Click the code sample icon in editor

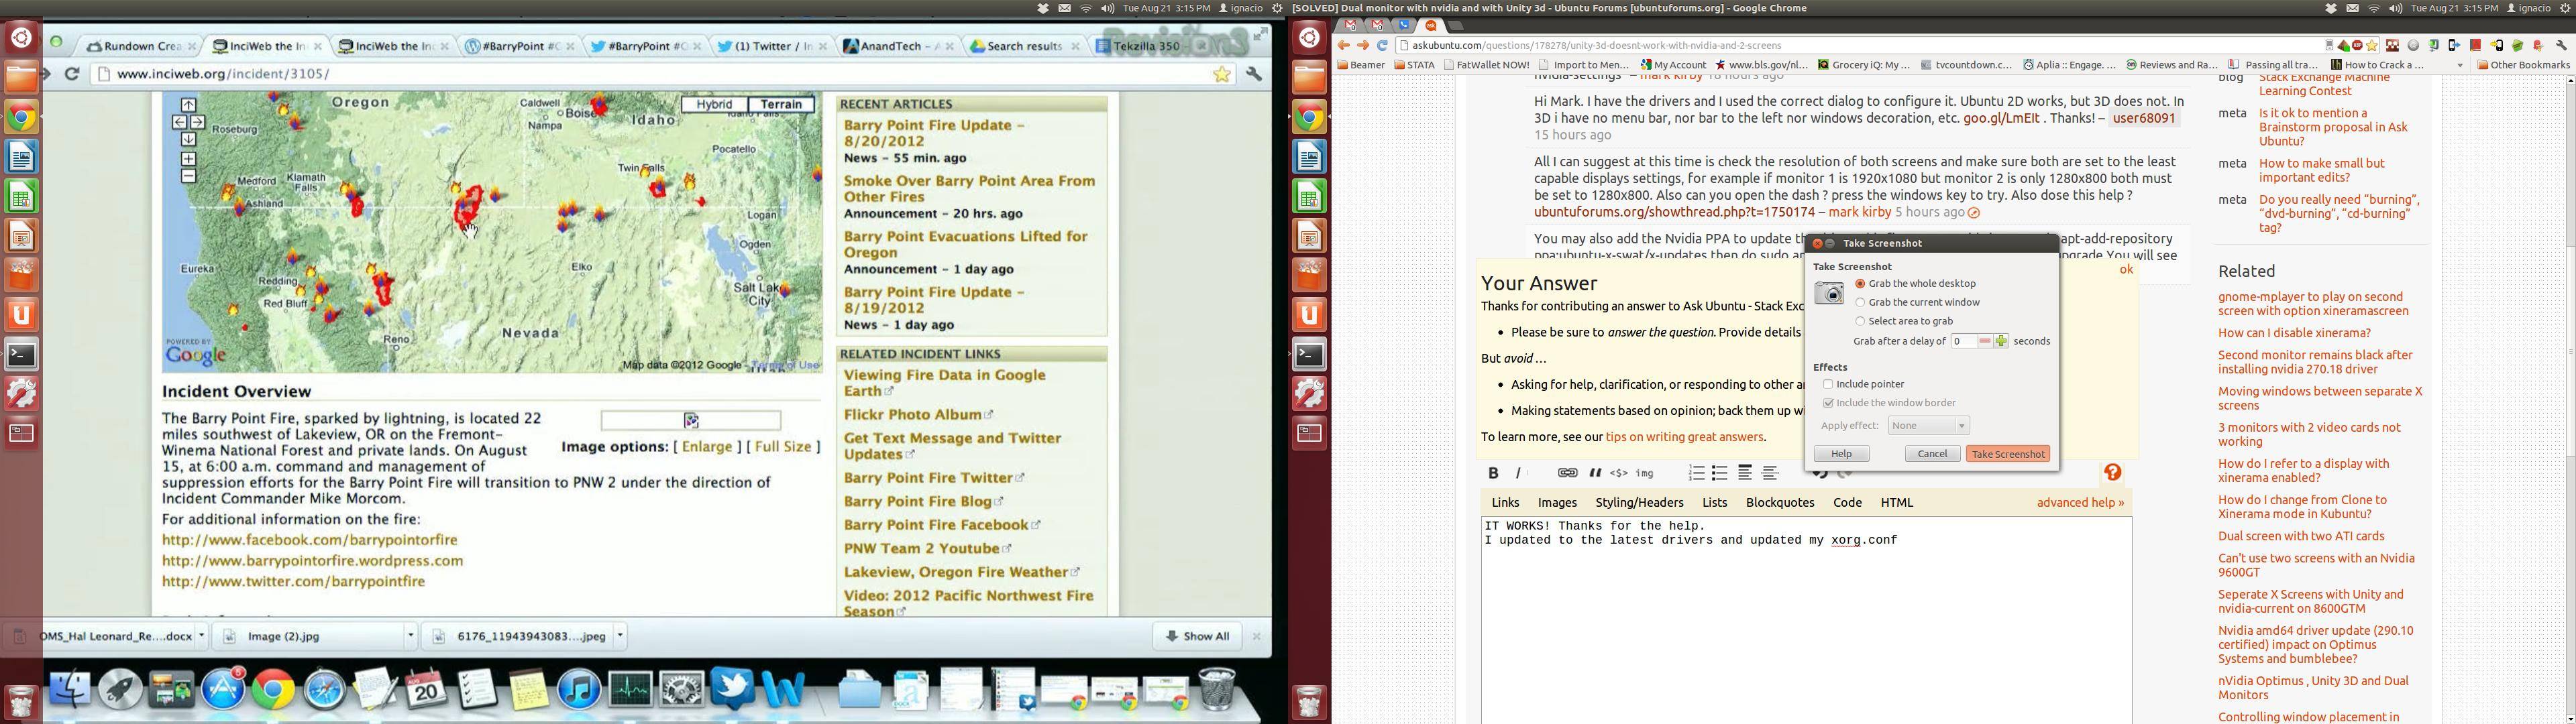[x=1619, y=473]
